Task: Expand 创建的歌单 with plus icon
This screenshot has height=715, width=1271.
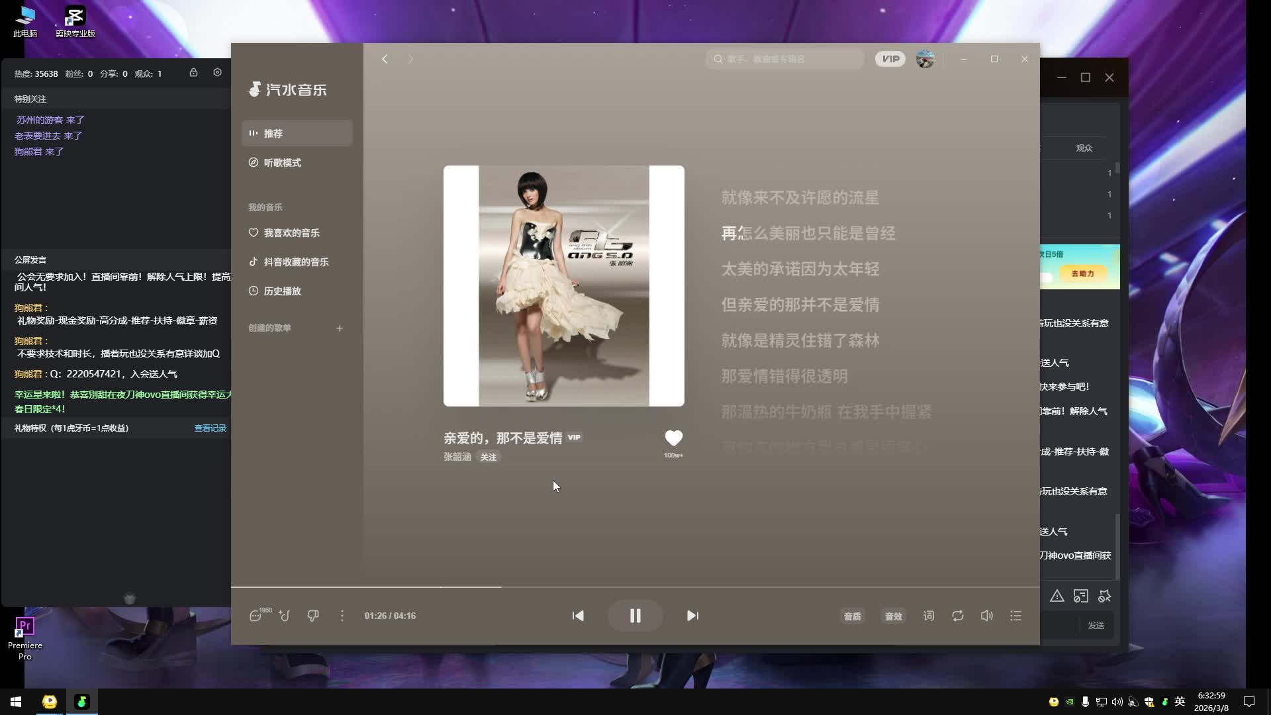Action: [x=340, y=328]
